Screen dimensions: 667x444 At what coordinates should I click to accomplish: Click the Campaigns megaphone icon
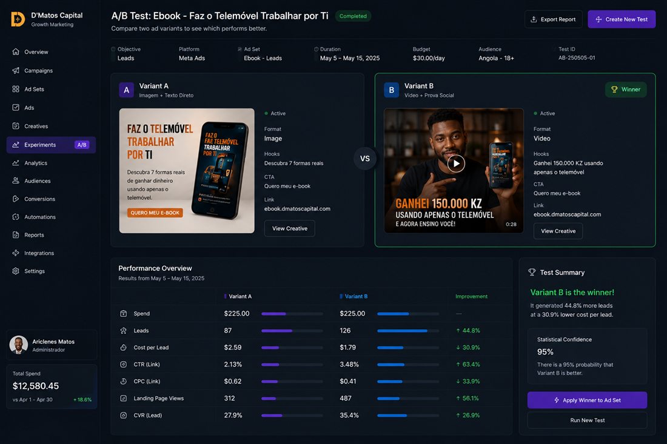tap(16, 70)
